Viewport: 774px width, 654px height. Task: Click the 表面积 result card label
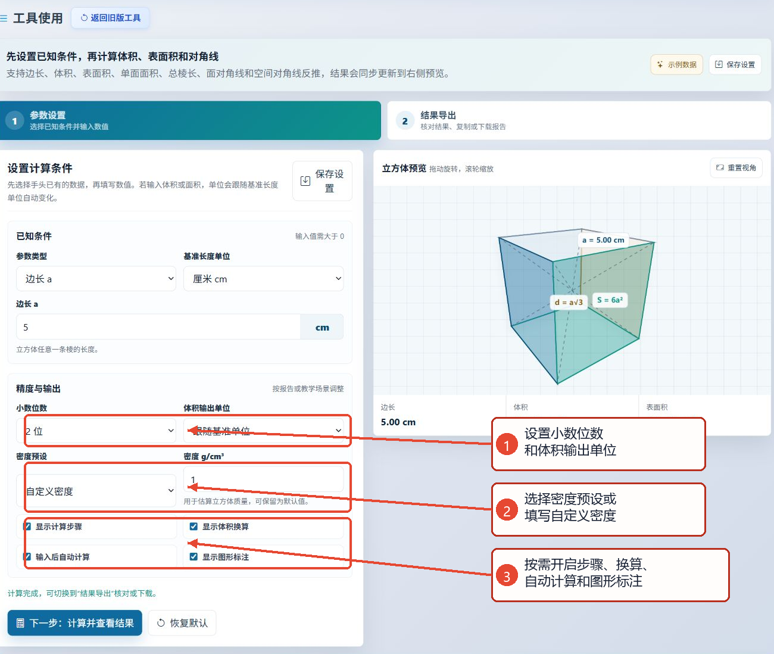(657, 407)
